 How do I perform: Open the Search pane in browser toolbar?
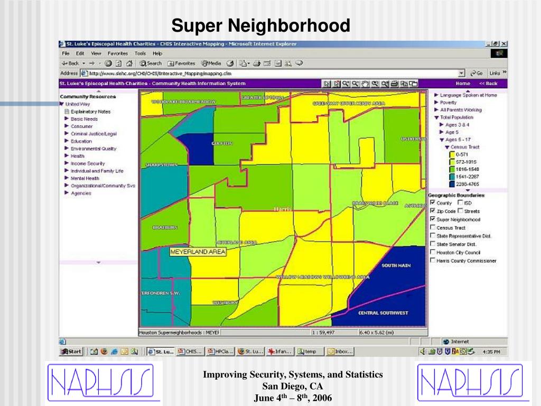(151, 63)
